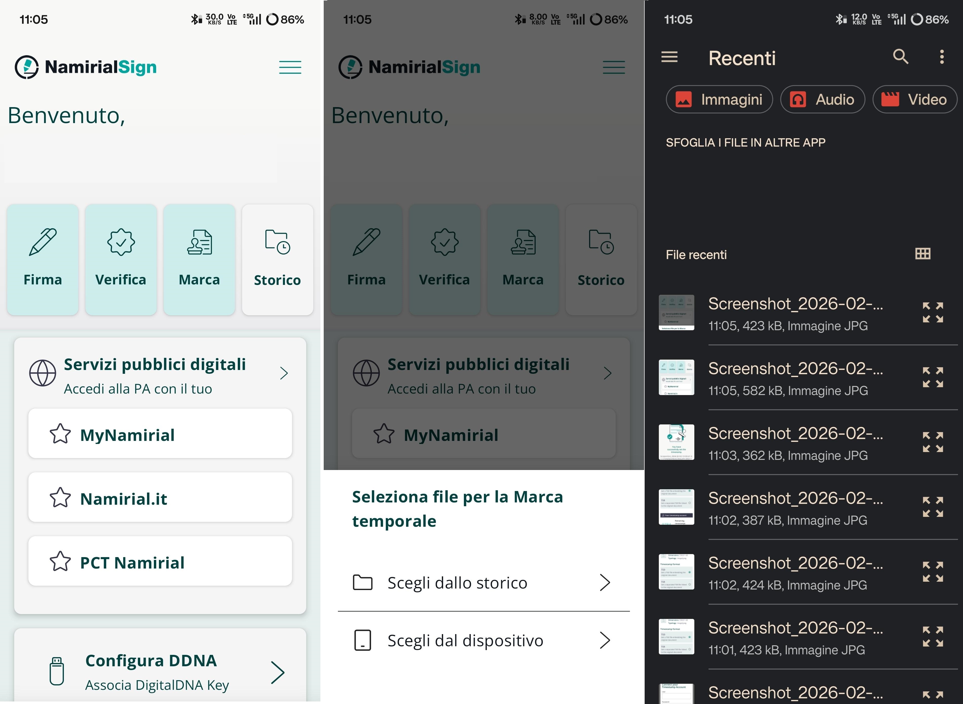Preview the 582 kB screenshot with its expand icon
Screen dimensions: 963x704
pyautogui.click(x=933, y=377)
